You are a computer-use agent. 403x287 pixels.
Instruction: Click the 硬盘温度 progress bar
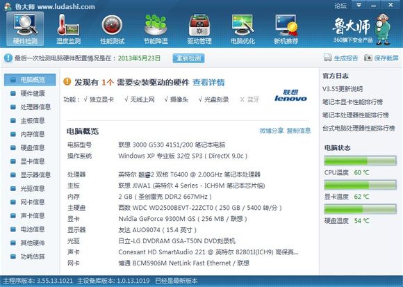[360, 209]
